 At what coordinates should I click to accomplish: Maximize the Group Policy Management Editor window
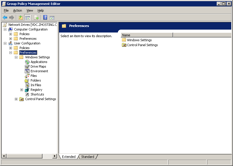point(223,4)
